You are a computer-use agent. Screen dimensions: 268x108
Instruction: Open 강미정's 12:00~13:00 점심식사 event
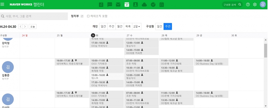tap(142, 44)
